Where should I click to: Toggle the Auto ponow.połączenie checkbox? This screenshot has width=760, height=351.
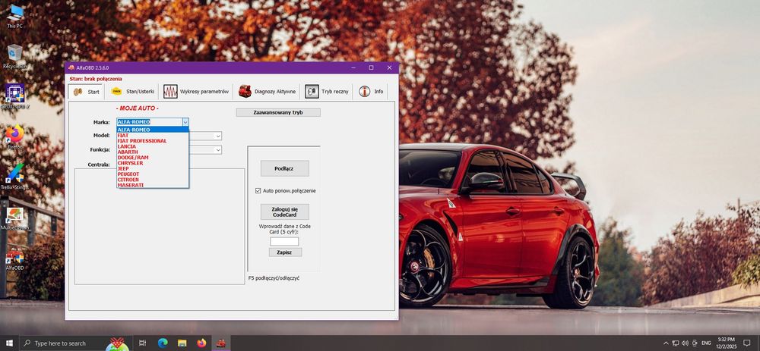[258, 190]
